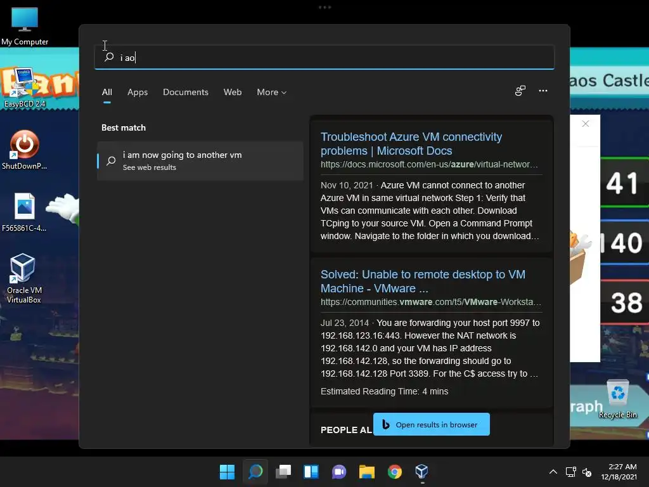Launch ShutDownP... power shortcut icon
Viewport: 649px width, 487px height.
click(x=25, y=150)
